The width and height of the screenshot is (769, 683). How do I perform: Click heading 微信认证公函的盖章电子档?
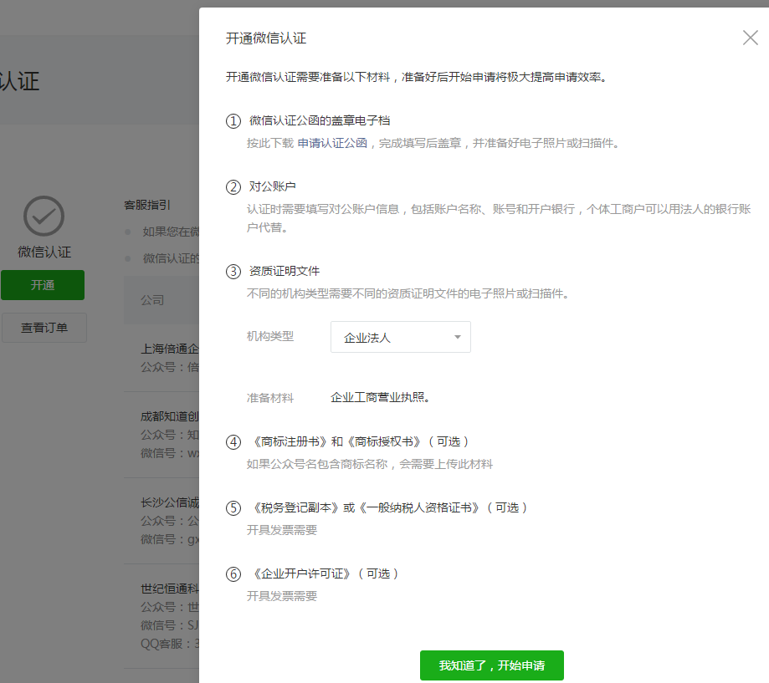(x=320, y=120)
